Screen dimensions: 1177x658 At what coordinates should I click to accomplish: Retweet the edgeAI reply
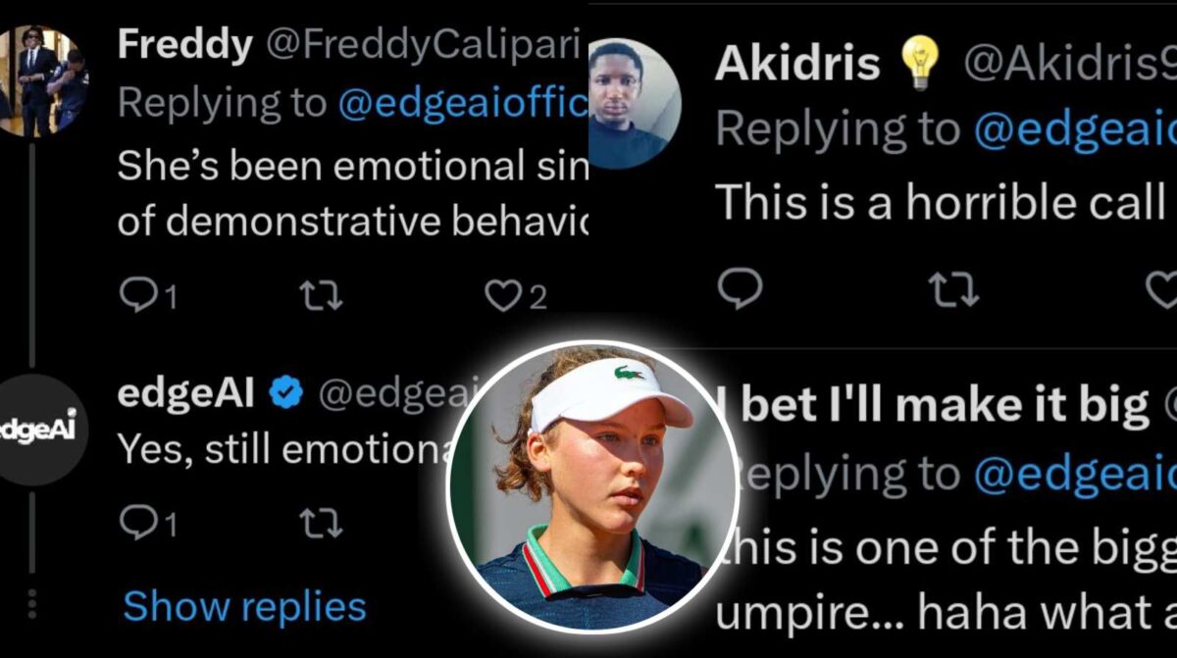[x=321, y=523]
